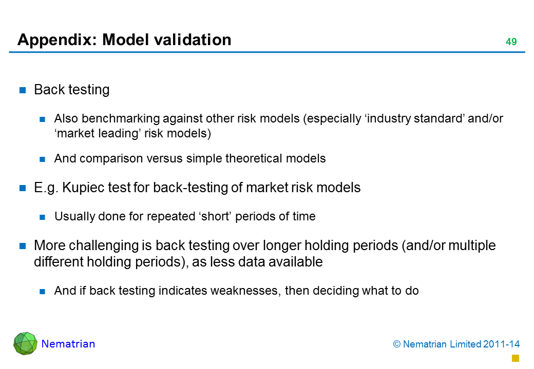Click the sub-bullet before "Usually done for repeated"
Viewport: 534px width, 369px height.
click(43, 217)
